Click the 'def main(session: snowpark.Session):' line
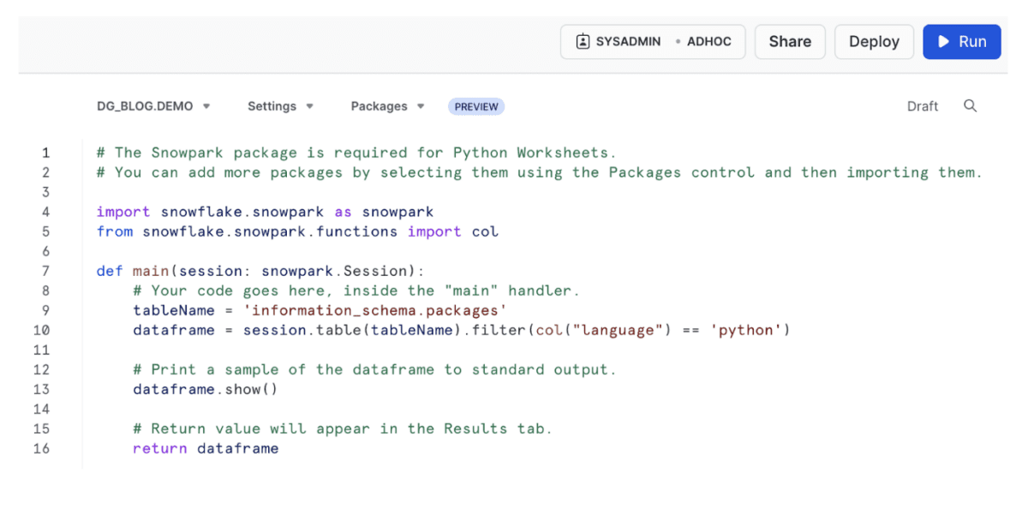This screenshot has width=1028, height=522. (x=260, y=271)
